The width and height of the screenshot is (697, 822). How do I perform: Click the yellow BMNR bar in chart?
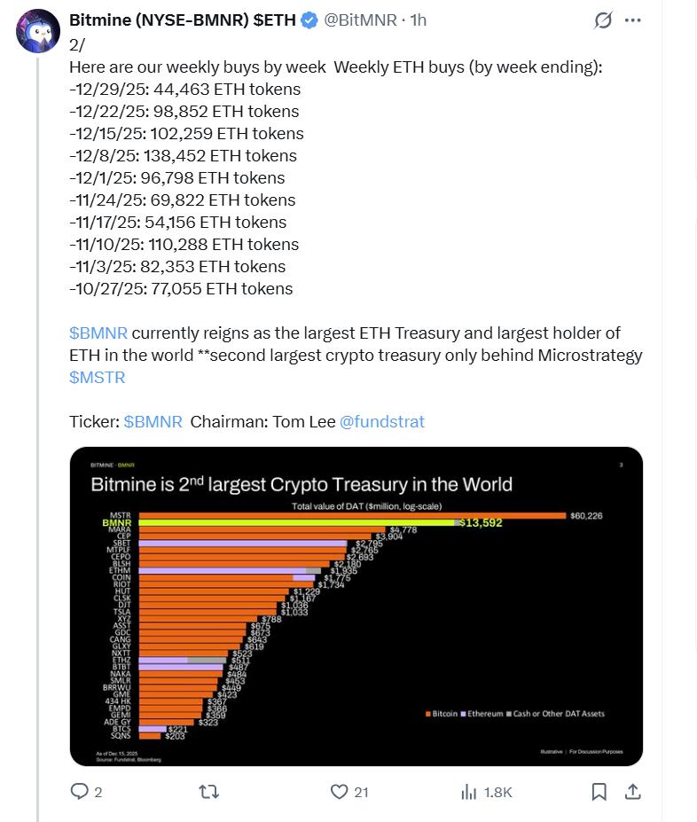pos(293,523)
